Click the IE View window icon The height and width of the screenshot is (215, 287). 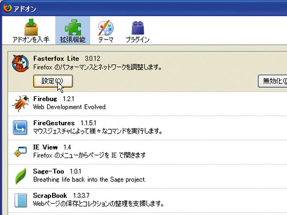pyautogui.click(x=21, y=152)
